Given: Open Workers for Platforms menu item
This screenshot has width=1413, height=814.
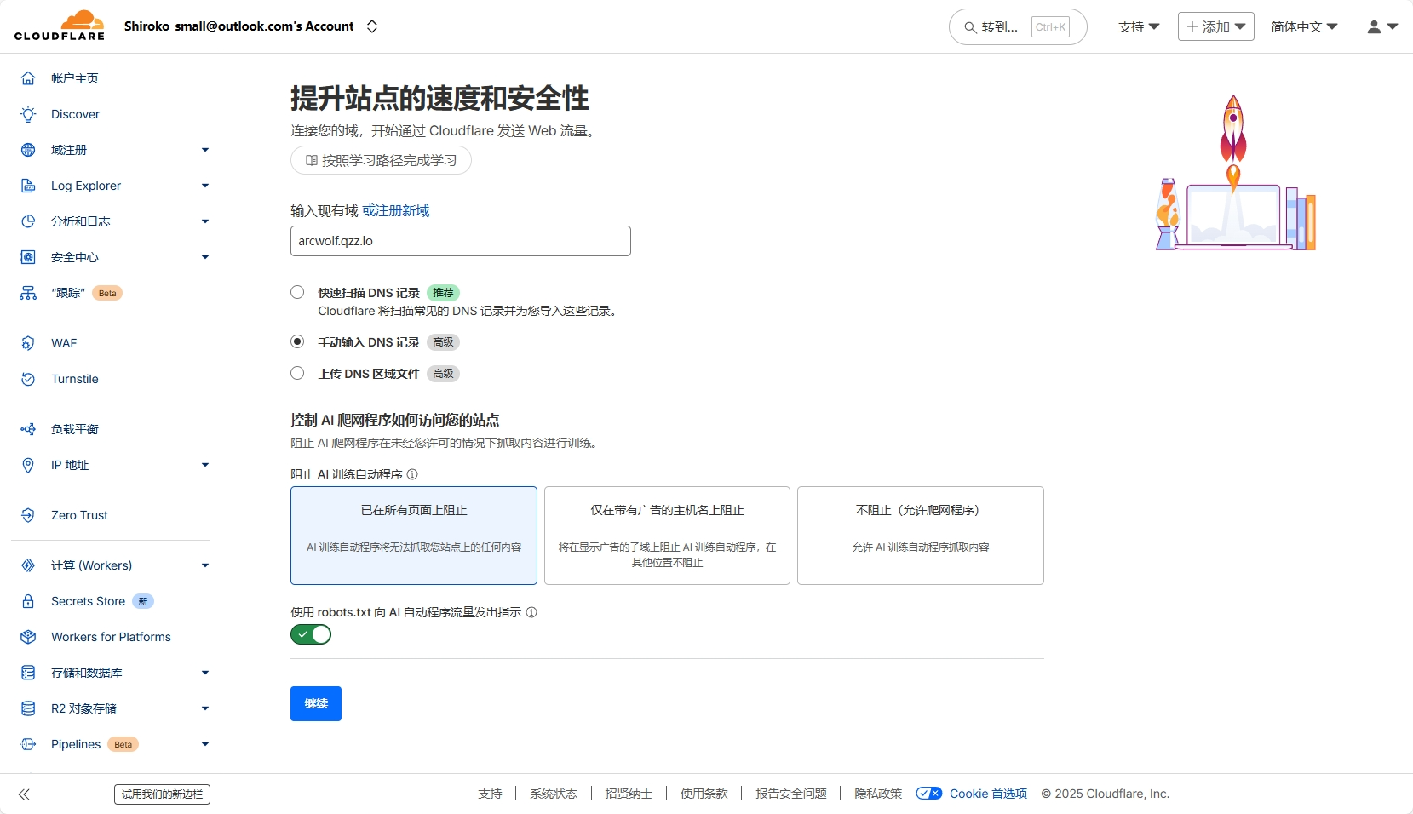Looking at the screenshot, I should pos(111,637).
